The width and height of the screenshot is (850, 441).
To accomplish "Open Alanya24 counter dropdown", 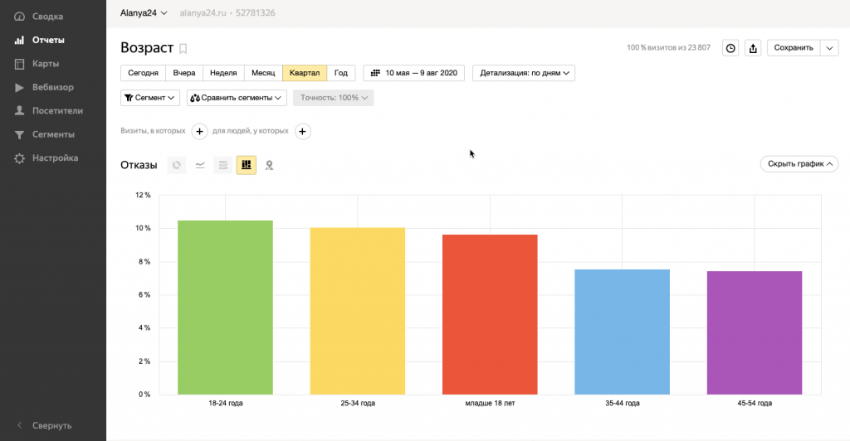I will (144, 13).
